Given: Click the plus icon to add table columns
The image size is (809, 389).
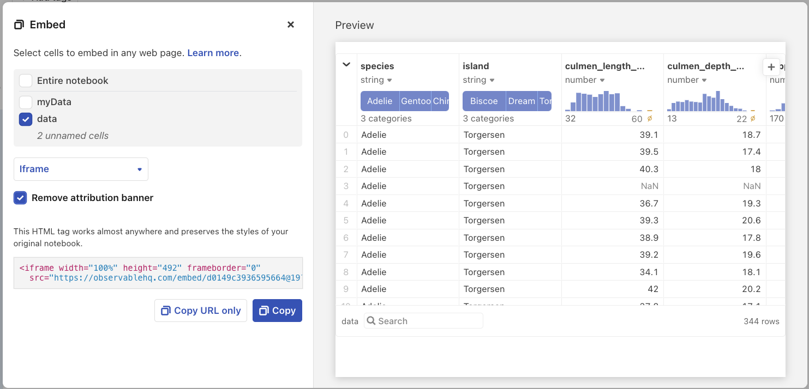Looking at the screenshot, I should 771,66.
